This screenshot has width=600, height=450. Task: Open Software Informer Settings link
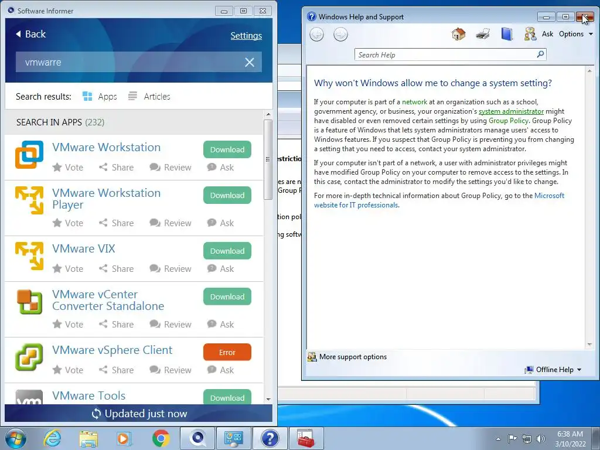tap(246, 36)
